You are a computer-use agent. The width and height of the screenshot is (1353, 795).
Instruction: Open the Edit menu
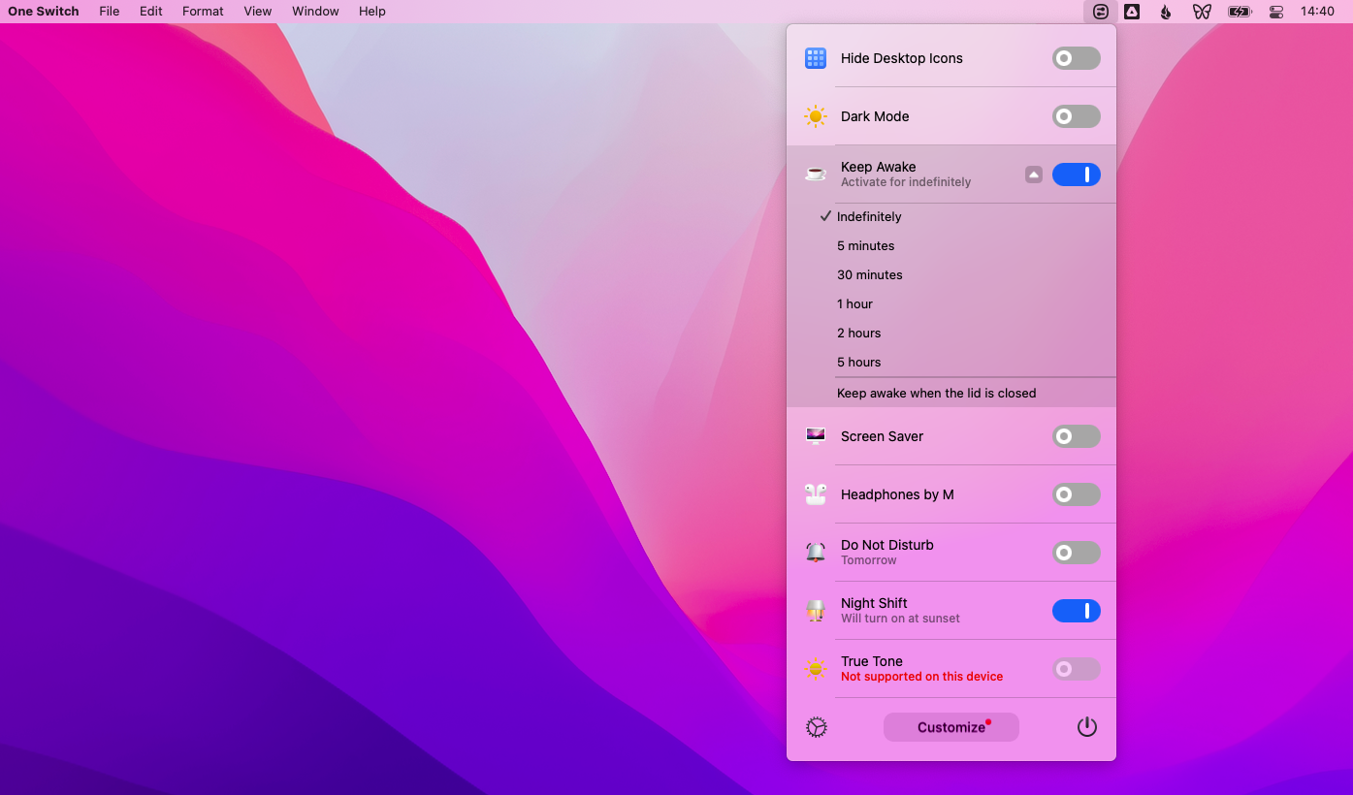tap(151, 12)
